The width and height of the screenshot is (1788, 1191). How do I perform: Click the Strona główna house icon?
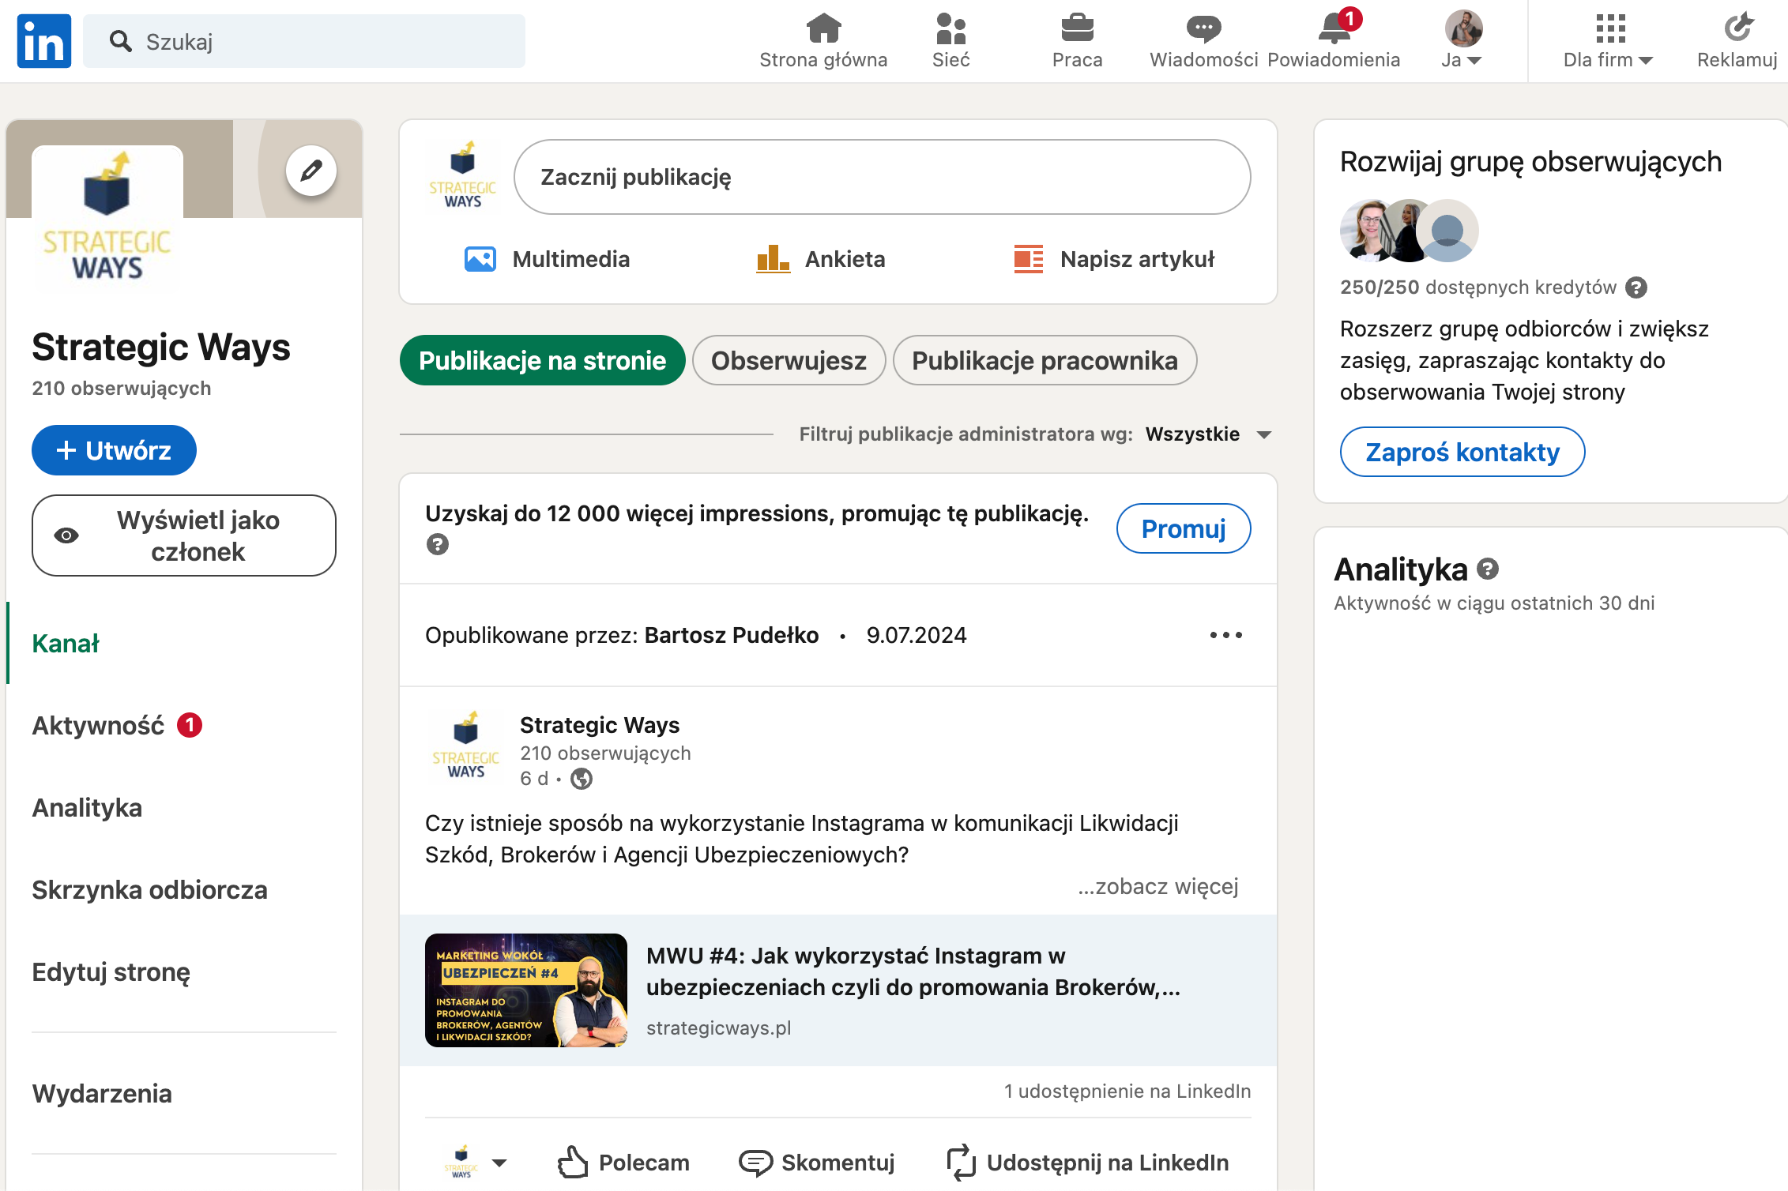tap(823, 28)
